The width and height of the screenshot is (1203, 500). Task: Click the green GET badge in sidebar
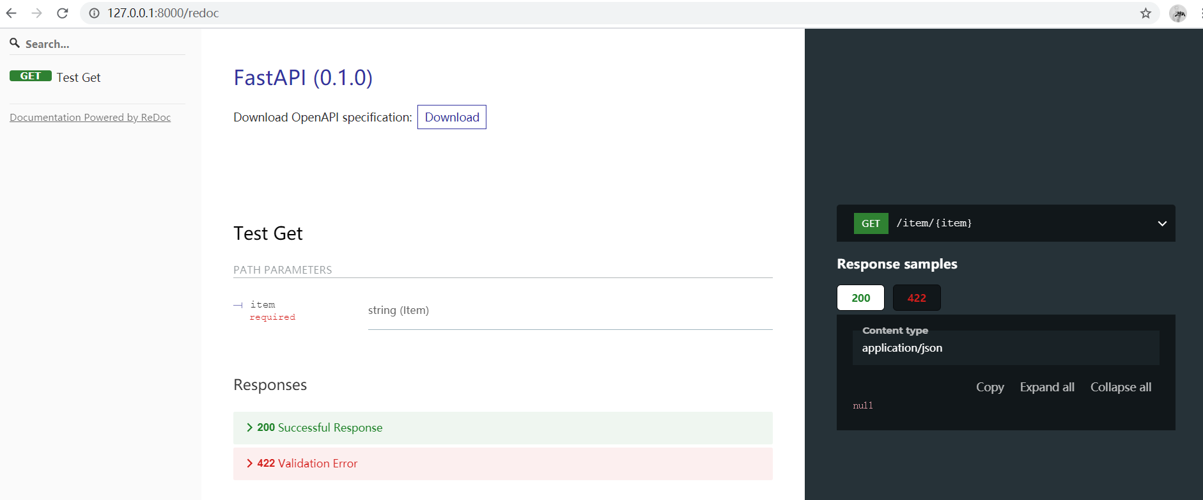click(30, 76)
